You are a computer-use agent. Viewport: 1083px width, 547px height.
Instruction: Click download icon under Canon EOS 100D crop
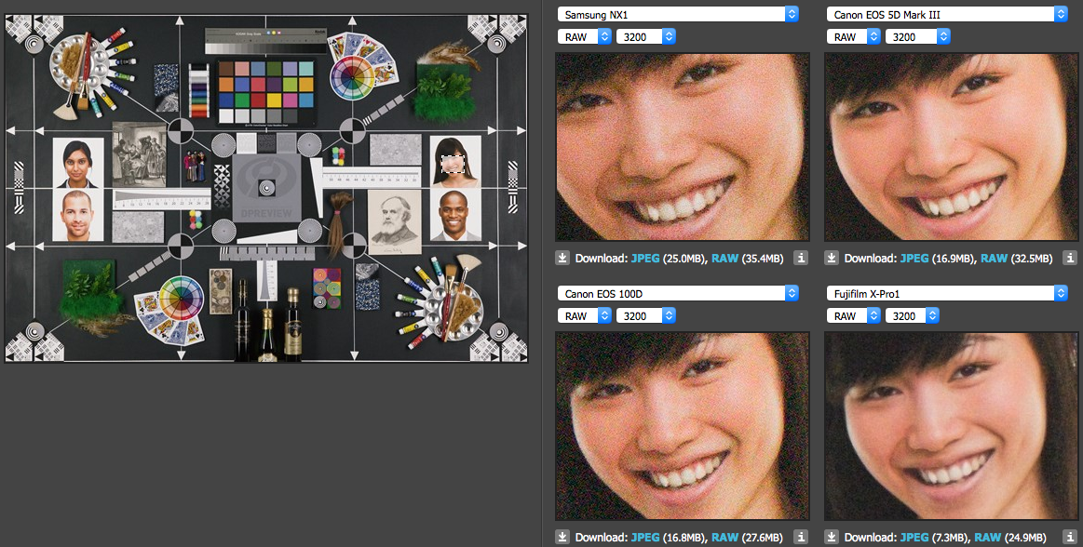click(x=562, y=537)
